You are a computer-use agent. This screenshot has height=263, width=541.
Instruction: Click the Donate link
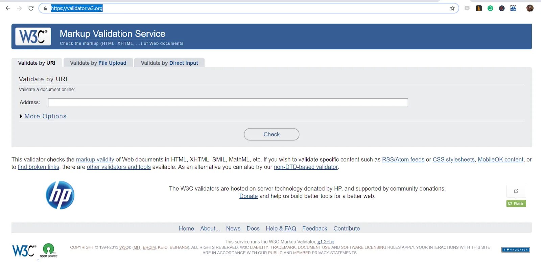point(249,196)
